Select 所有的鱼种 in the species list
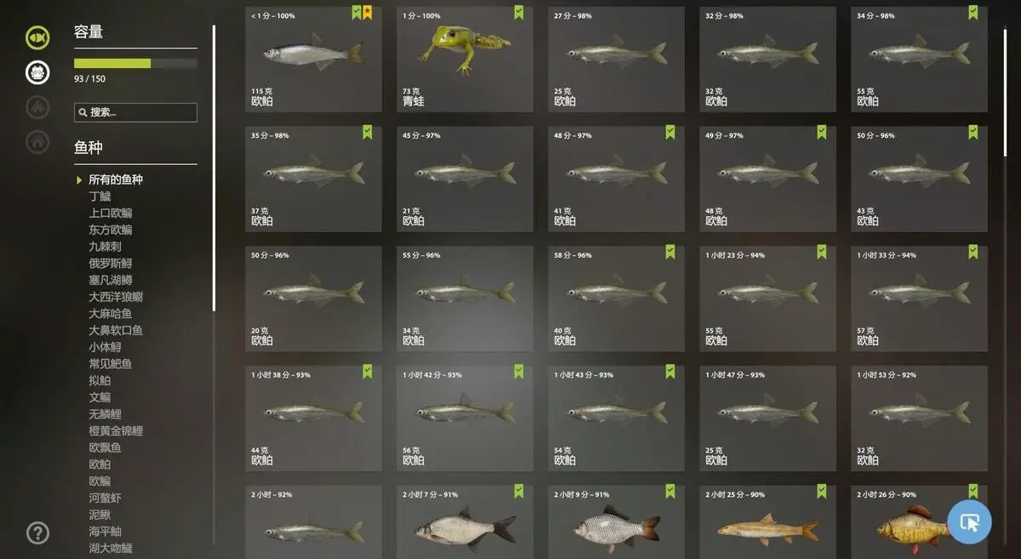The width and height of the screenshot is (1021, 559). [116, 180]
